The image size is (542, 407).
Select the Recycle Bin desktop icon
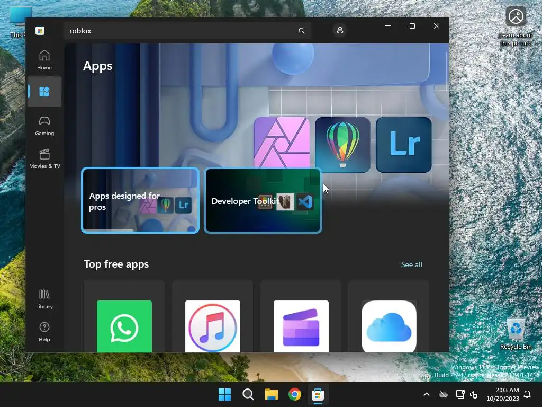(516, 333)
